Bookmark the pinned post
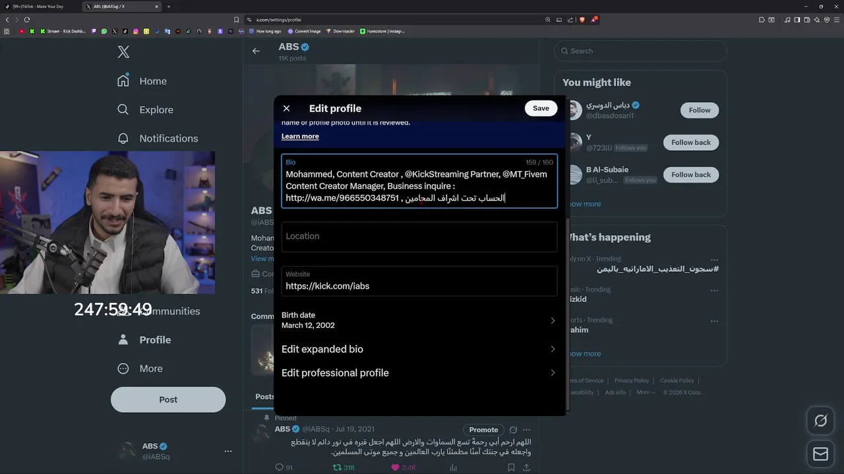This screenshot has width=844, height=474. pyautogui.click(x=511, y=467)
